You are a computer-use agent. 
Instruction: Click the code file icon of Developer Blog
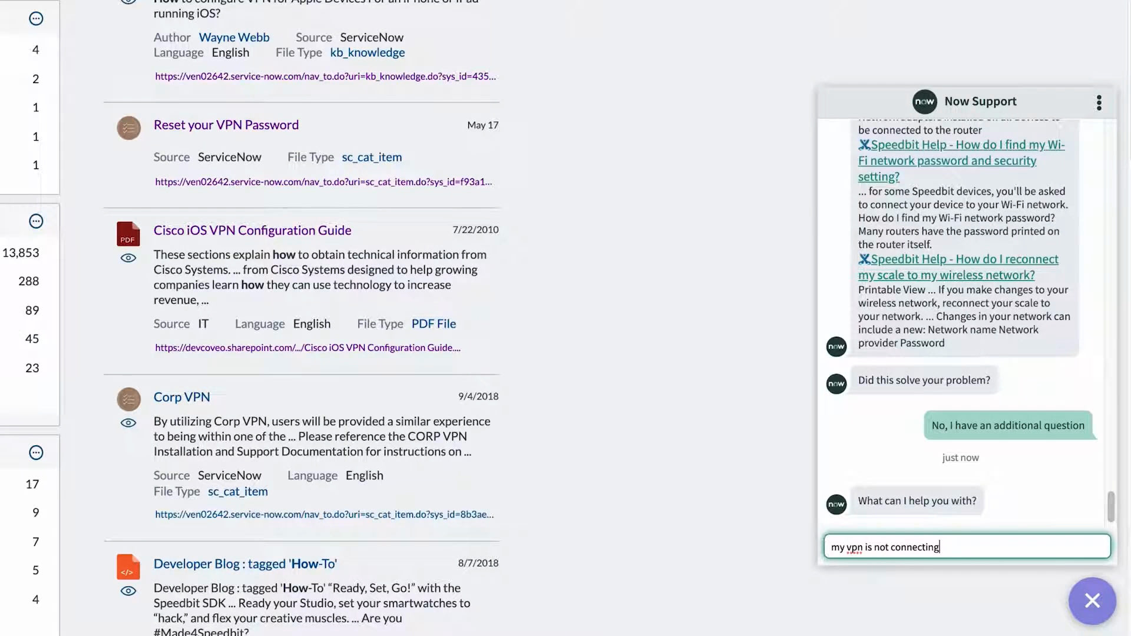click(x=128, y=567)
